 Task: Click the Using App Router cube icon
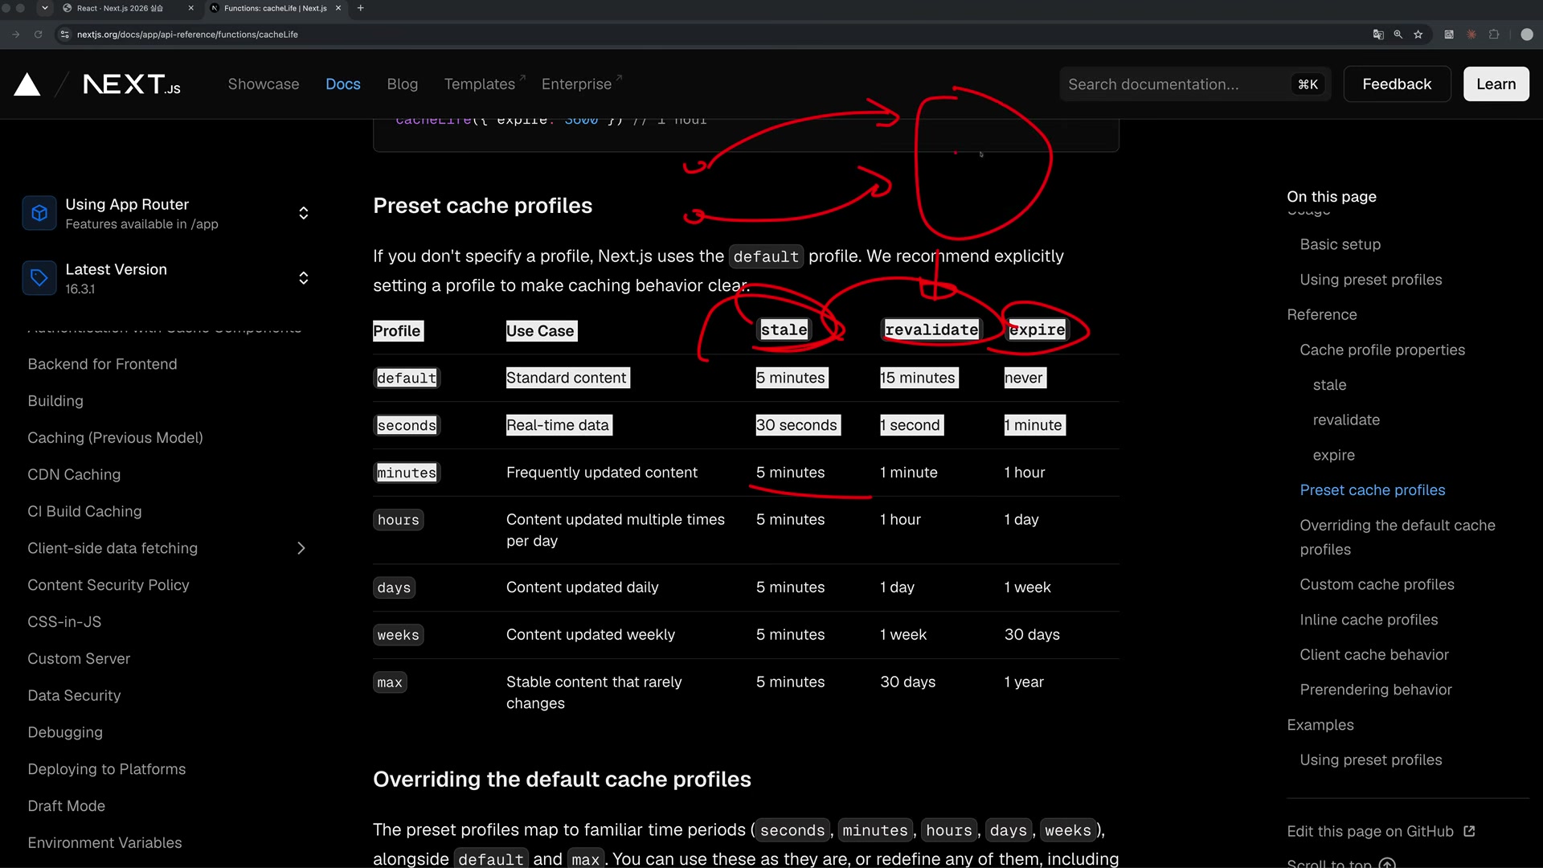pos(39,213)
